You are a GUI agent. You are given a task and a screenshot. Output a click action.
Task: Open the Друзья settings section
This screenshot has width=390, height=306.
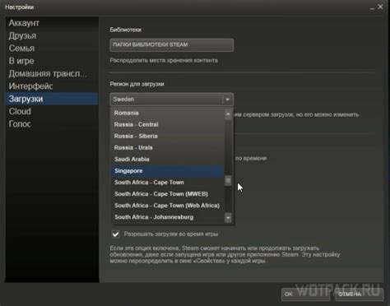(52, 35)
